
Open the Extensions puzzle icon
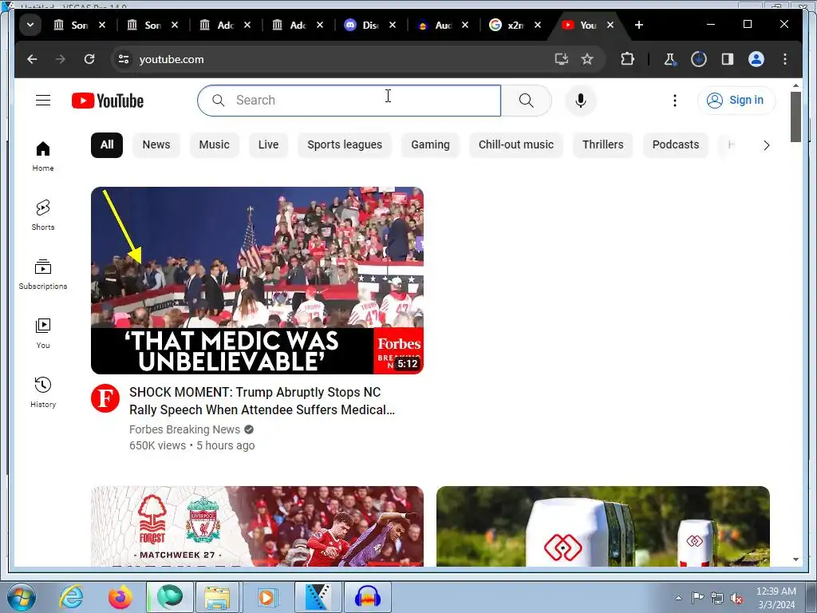click(627, 59)
